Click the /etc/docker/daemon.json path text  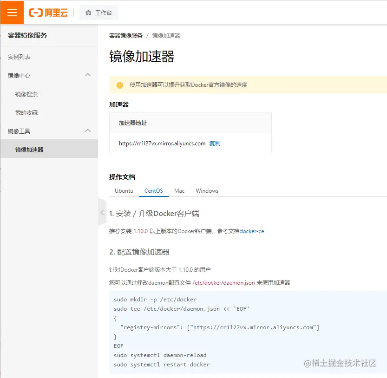click(x=223, y=283)
